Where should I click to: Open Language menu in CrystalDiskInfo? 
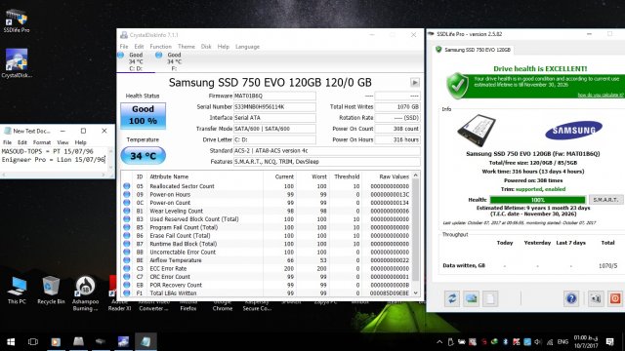coord(247,47)
